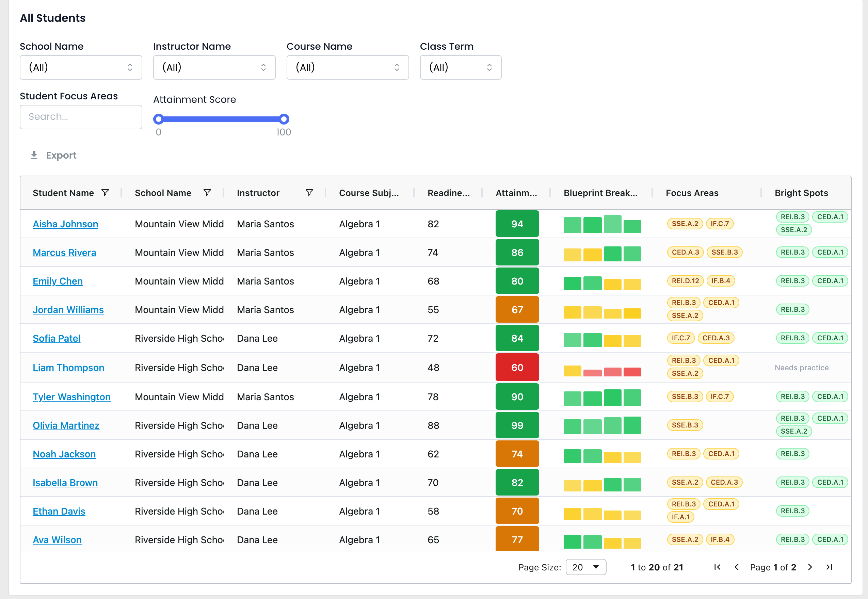
Task: Jump to the first page arrow
Action: (717, 567)
